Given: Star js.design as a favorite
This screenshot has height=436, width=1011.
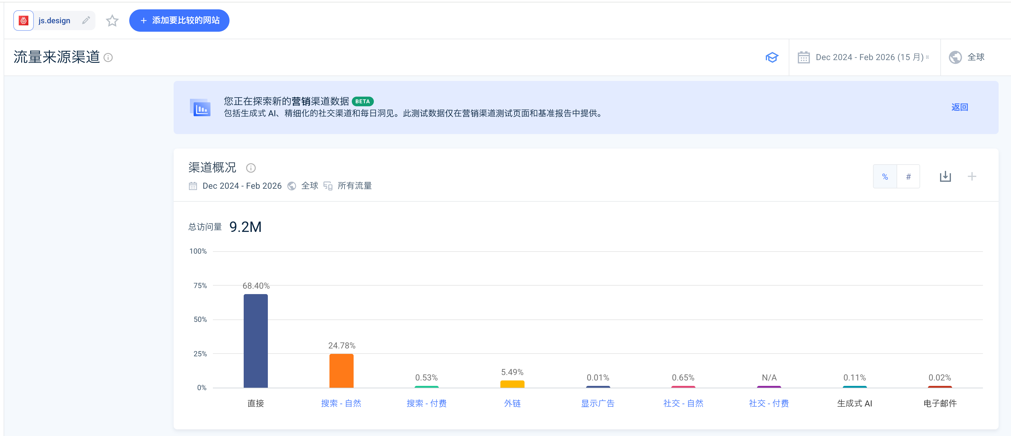Looking at the screenshot, I should click(112, 21).
